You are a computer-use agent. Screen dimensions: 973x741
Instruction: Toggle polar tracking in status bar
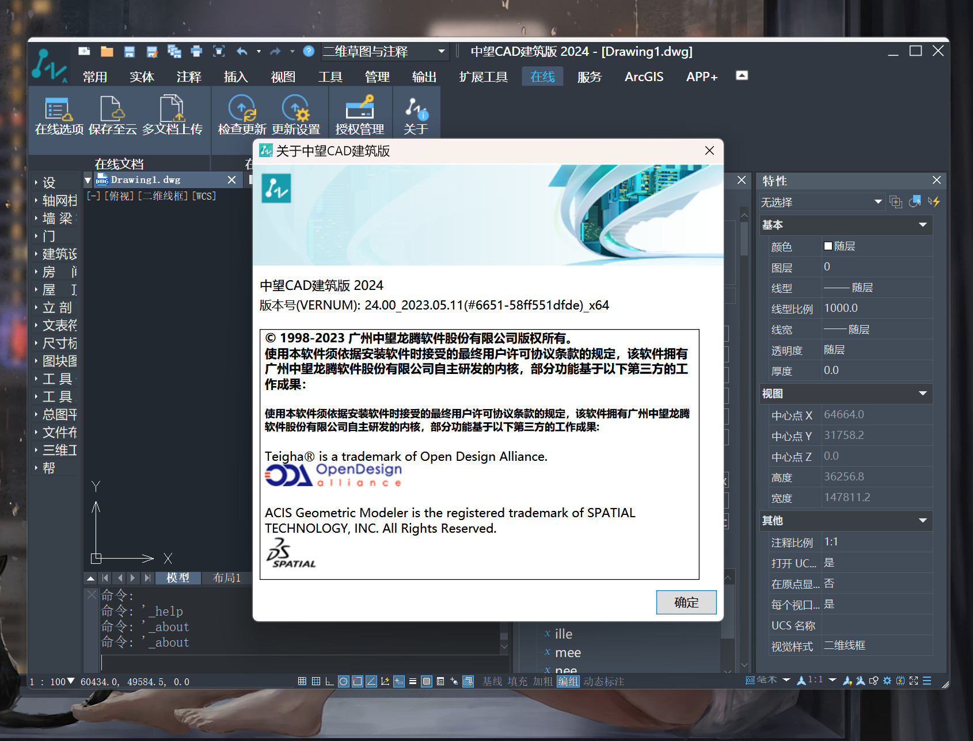343,681
